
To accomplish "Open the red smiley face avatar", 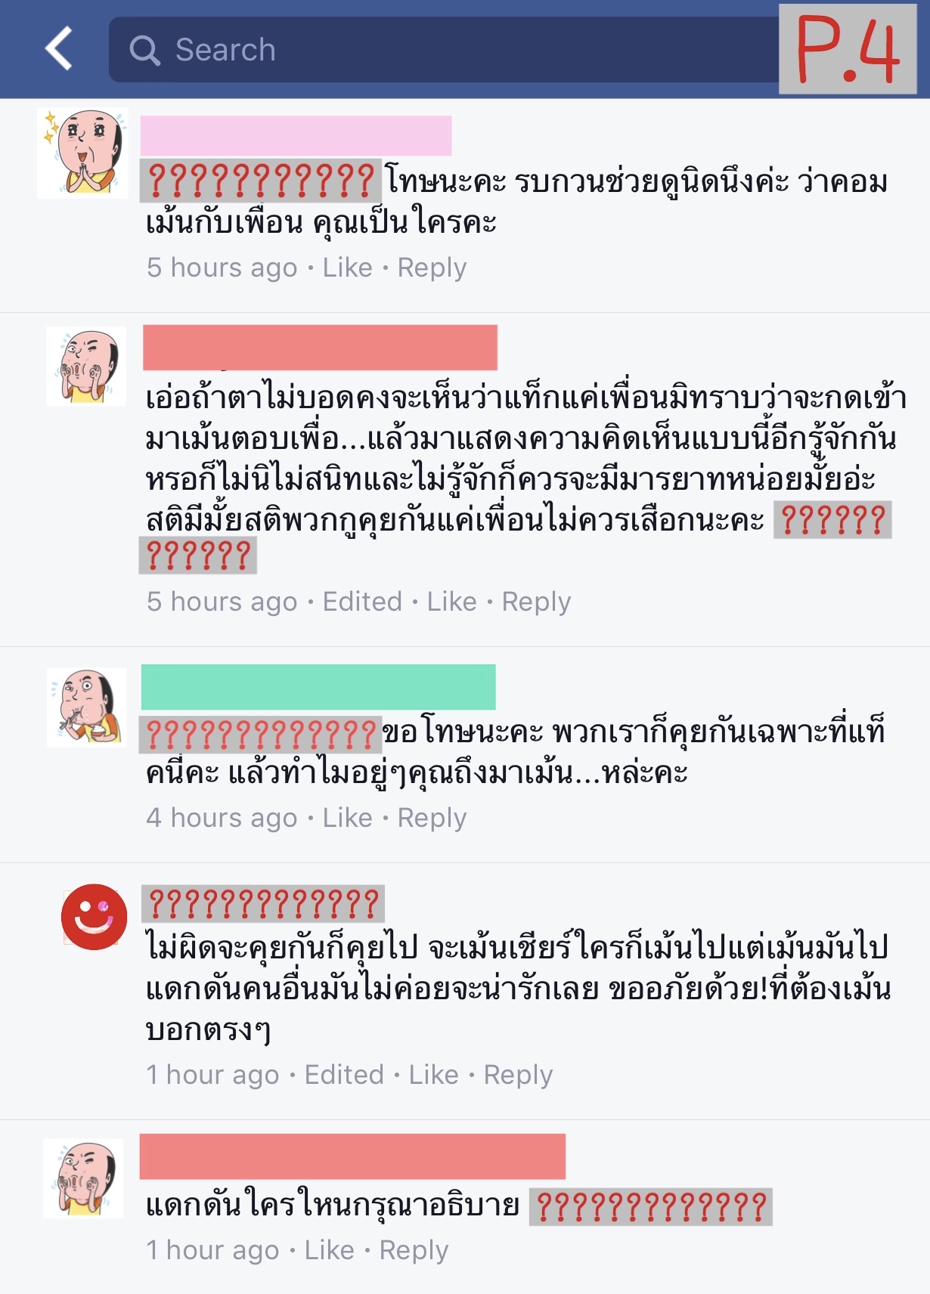I will [x=94, y=917].
